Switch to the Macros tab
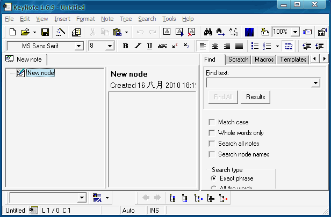Viewport: 331px width, 217px height. [264, 59]
